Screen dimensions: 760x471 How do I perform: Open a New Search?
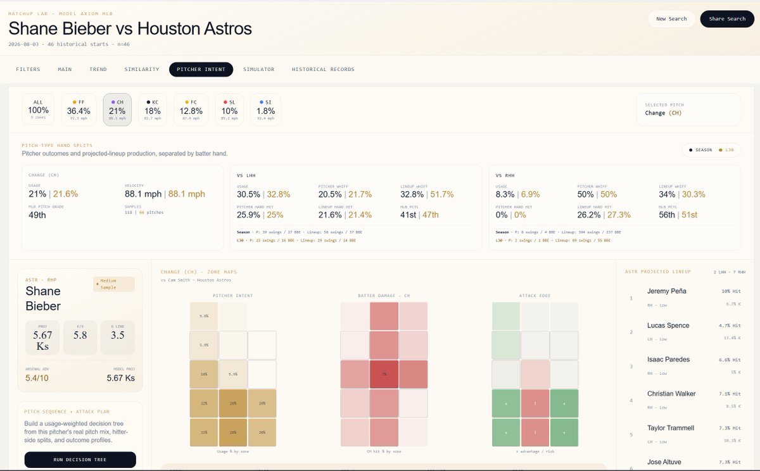coord(671,19)
